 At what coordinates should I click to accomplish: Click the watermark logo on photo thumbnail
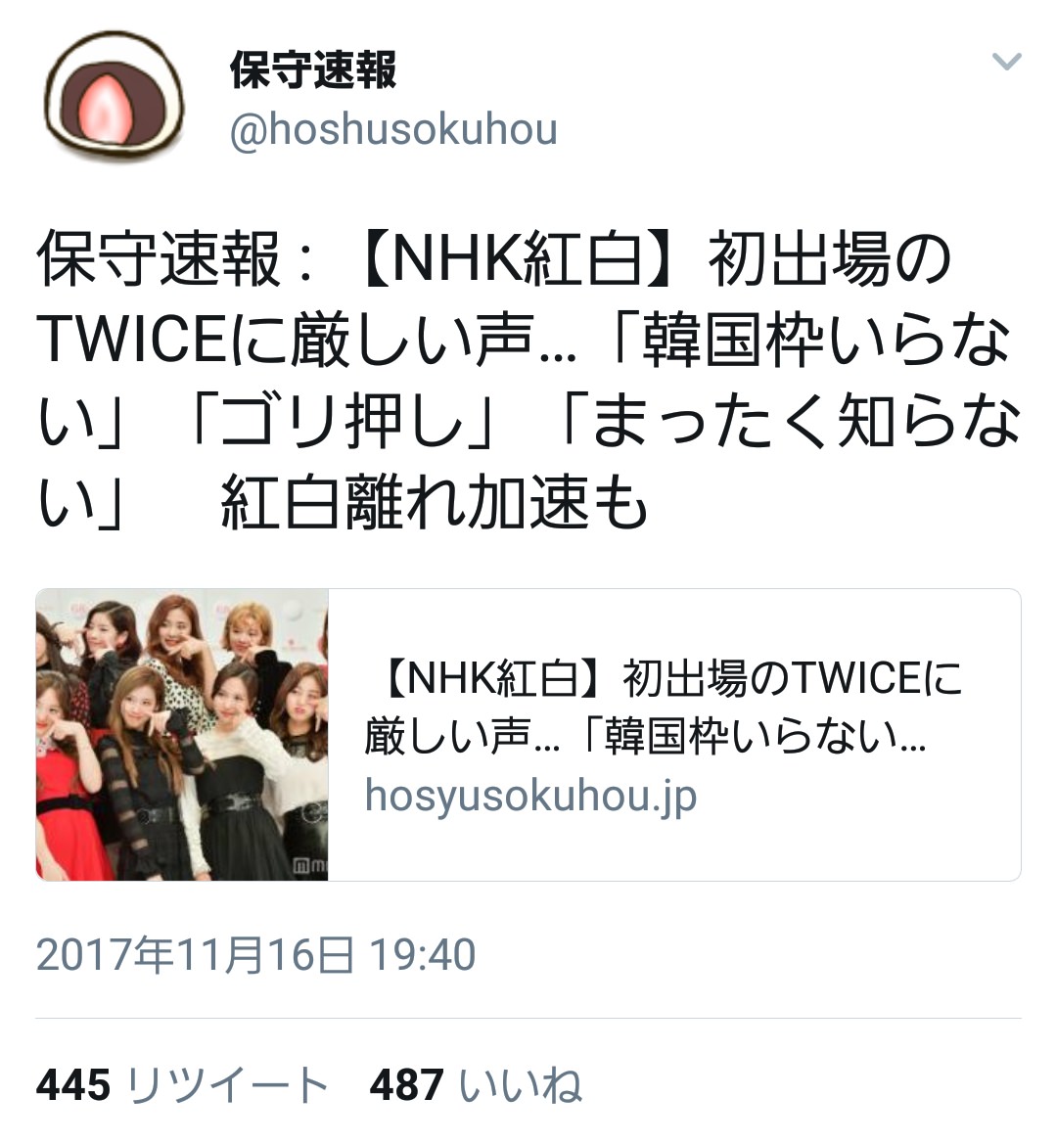coord(309,866)
